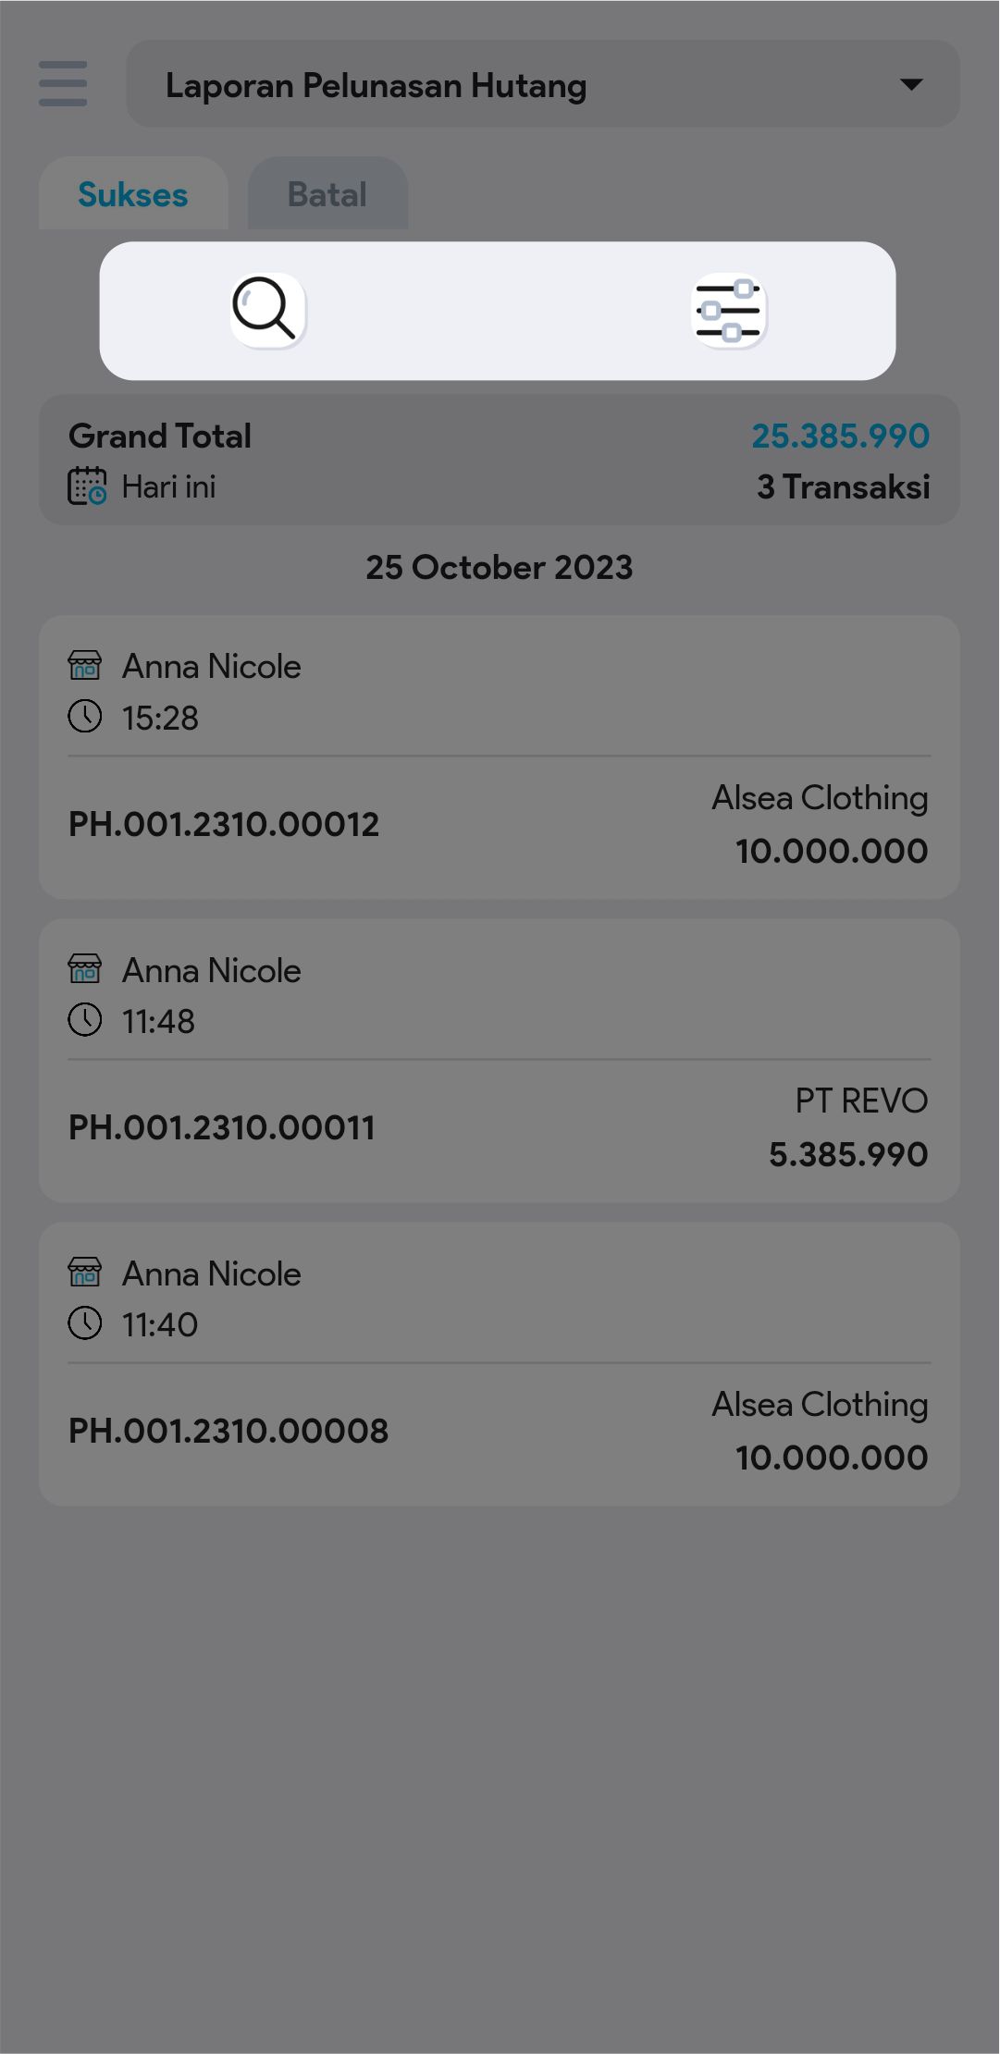Click the Grand Total amount 25.385.990

[x=840, y=437]
